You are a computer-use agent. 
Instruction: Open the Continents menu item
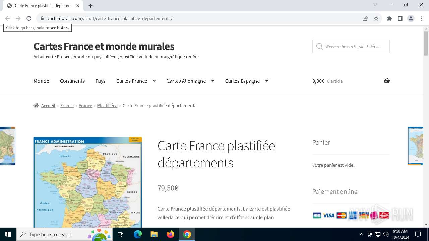tap(72, 81)
